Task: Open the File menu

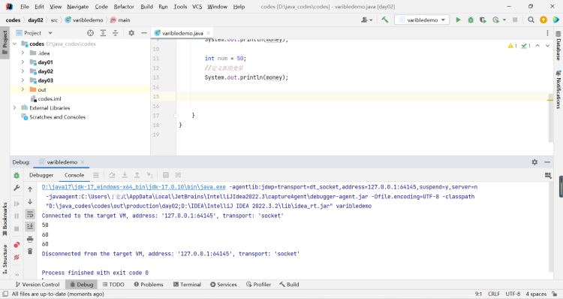Action: 25,7
